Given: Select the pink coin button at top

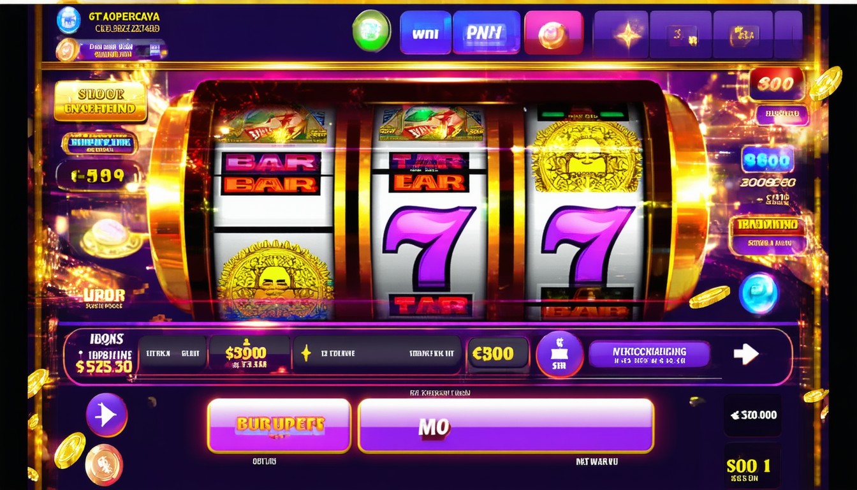Looking at the screenshot, I should tap(553, 33).
